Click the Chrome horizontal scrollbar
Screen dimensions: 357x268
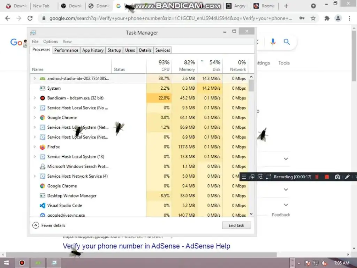coord(141,254)
